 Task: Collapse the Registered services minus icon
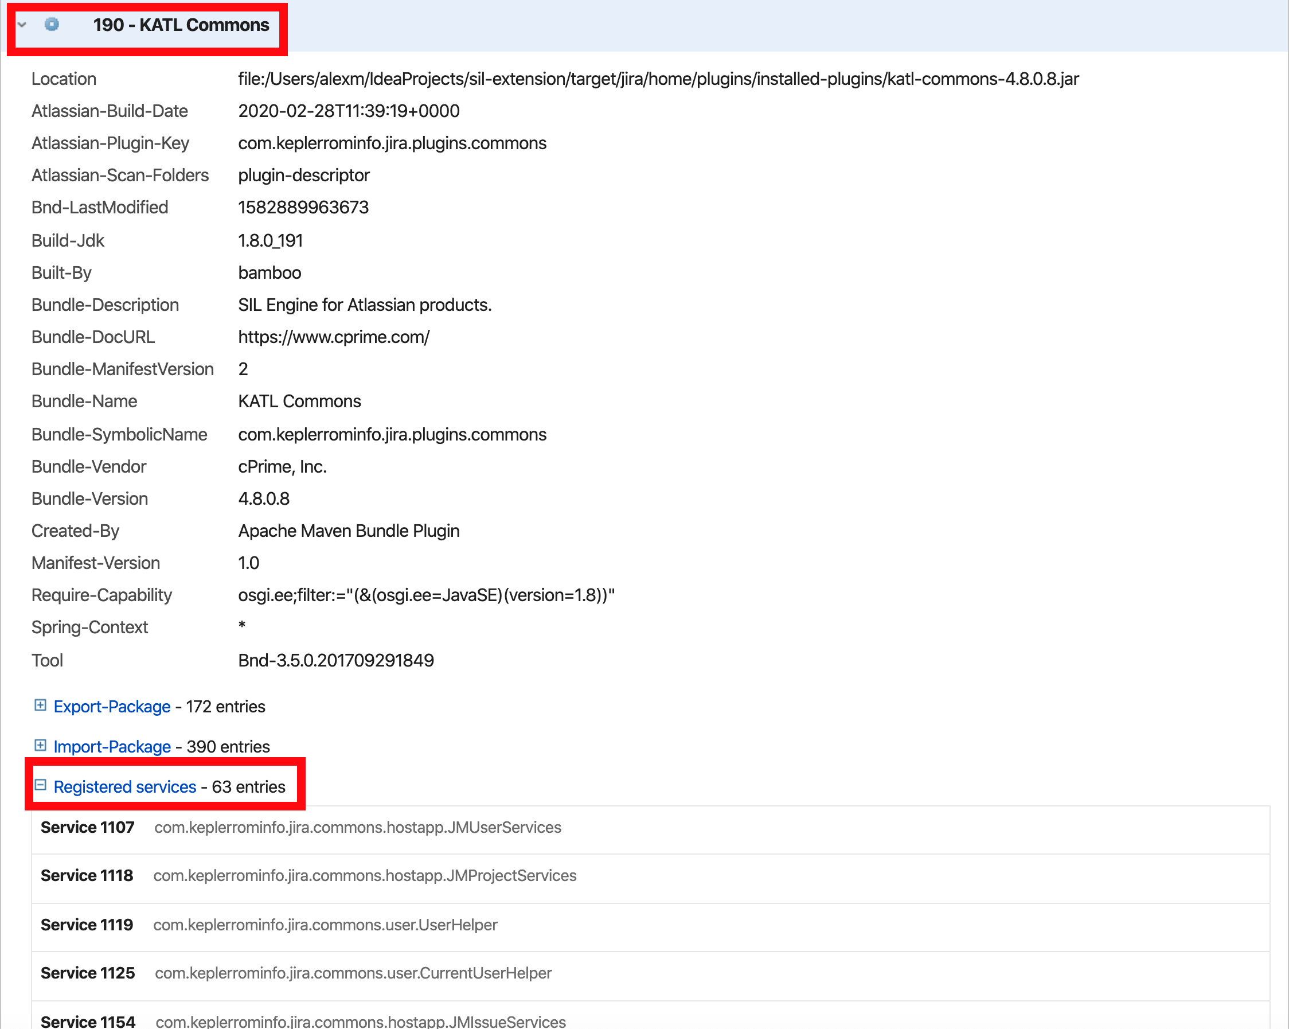40,786
